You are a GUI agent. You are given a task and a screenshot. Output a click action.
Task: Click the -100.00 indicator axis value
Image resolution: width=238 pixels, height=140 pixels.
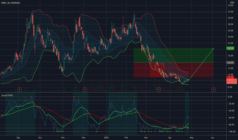[x=231, y=132]
